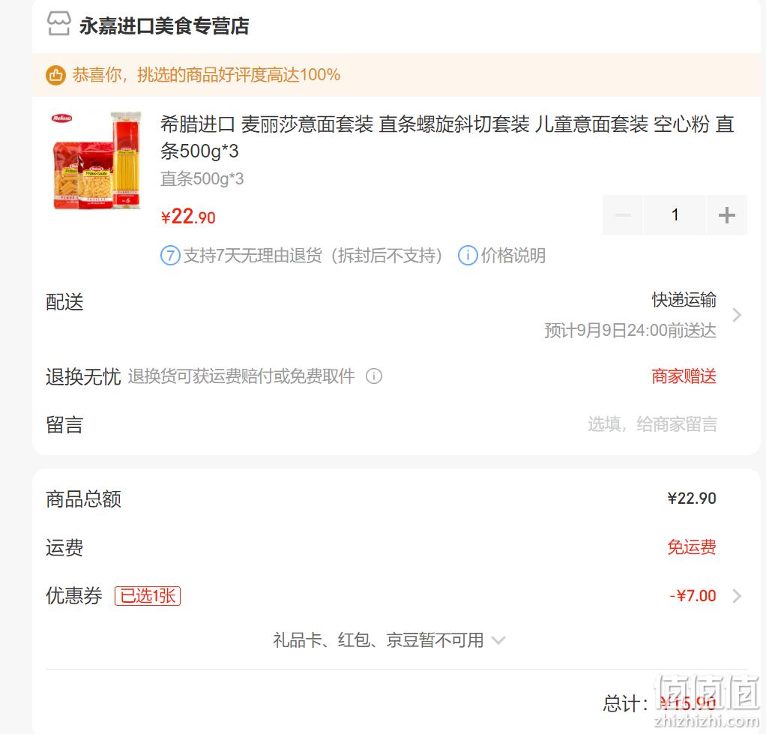Click info icon beside 退换无忧 description
Image resolution: width=766 pixels, height=734 pixels.
click(x=374, y=376)
